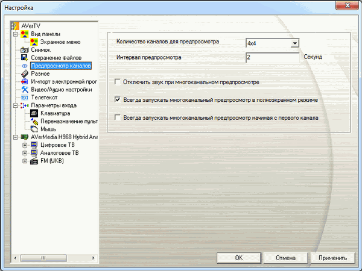362x271 pixels.
Task: Select Мышь in the tree
Action: tap(48, 129)
